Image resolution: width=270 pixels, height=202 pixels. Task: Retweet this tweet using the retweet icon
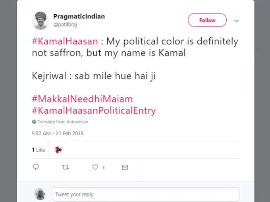point(66,167)
